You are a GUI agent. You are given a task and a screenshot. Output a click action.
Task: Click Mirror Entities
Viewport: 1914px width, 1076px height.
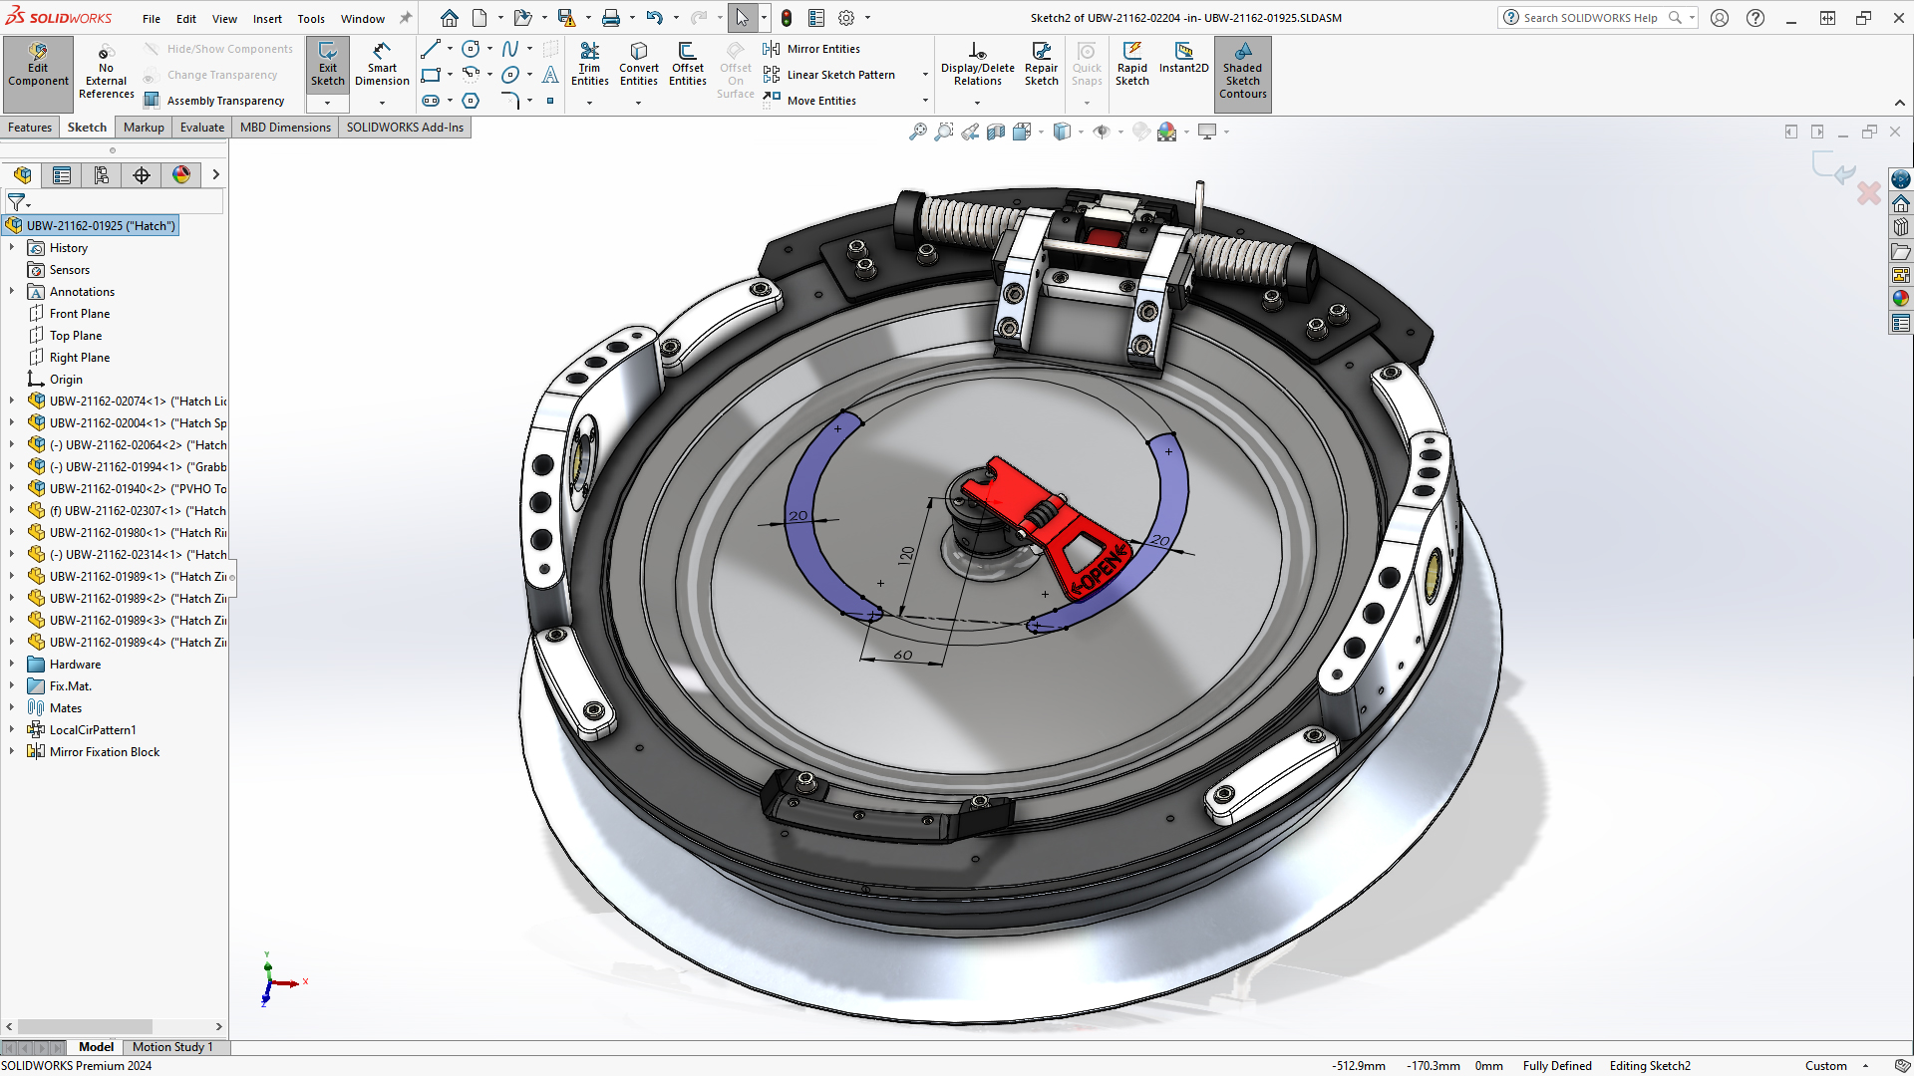click(x=811, y=49)
